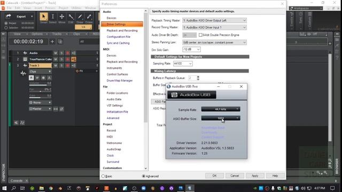This screenshot has width=342, height=192.
Task: Open Sampling Rate 44100 dropdown
Action: [x=183, y=63]
